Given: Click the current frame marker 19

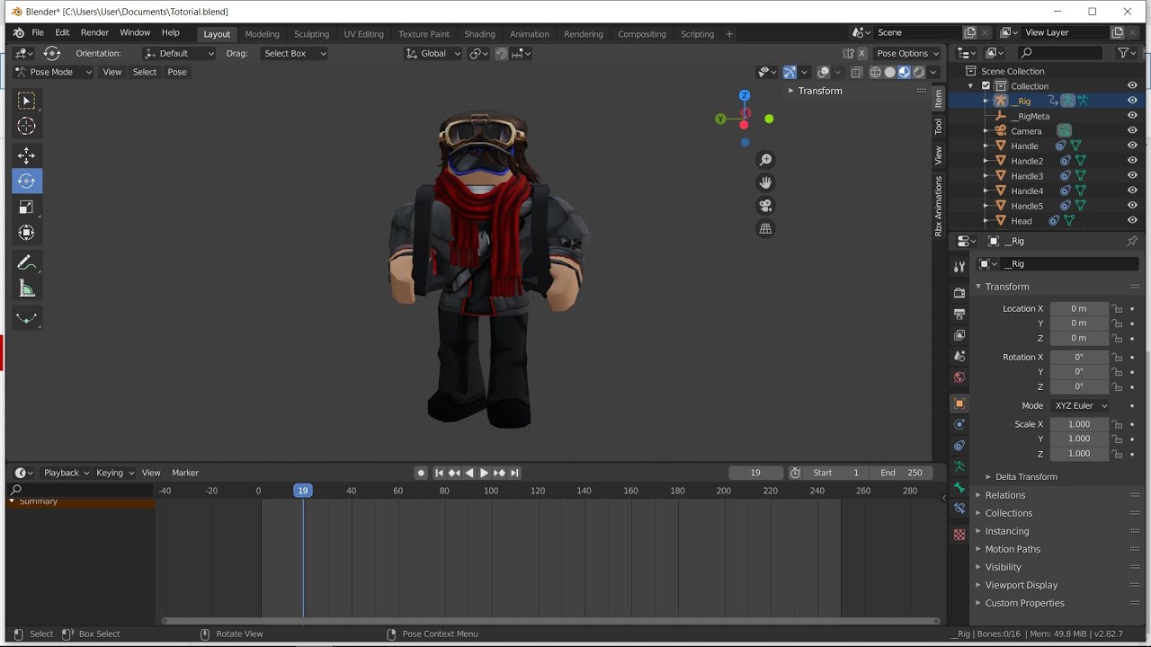Looking at the screenshot, I should click(x=303, y=491).
